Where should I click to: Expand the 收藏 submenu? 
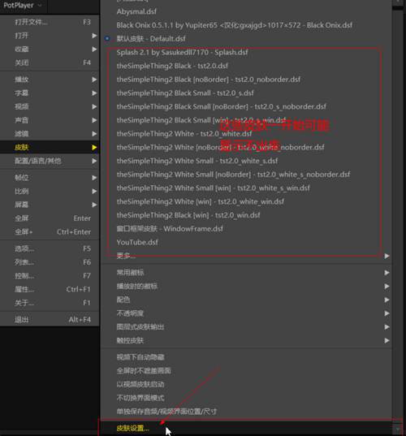point(50,50)
